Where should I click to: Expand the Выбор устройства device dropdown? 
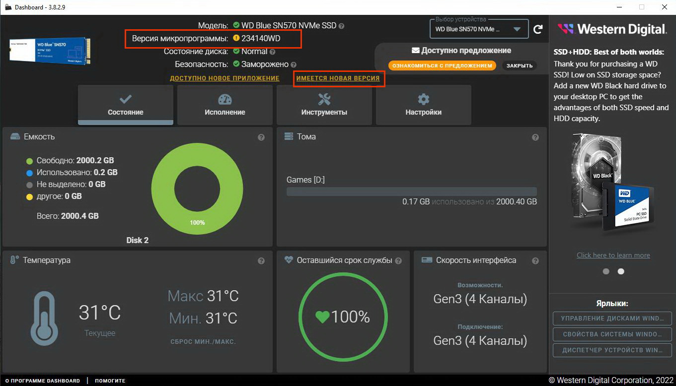(x=478, y=29)
